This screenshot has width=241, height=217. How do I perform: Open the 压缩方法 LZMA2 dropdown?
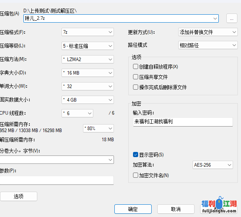coord(87,60)
